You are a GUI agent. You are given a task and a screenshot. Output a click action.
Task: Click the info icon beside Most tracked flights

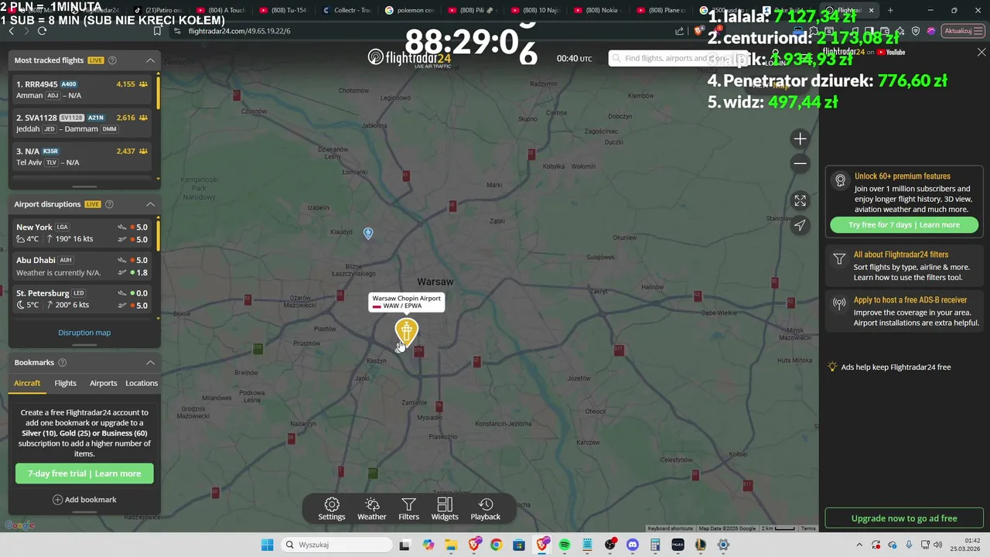coord(113,60)
